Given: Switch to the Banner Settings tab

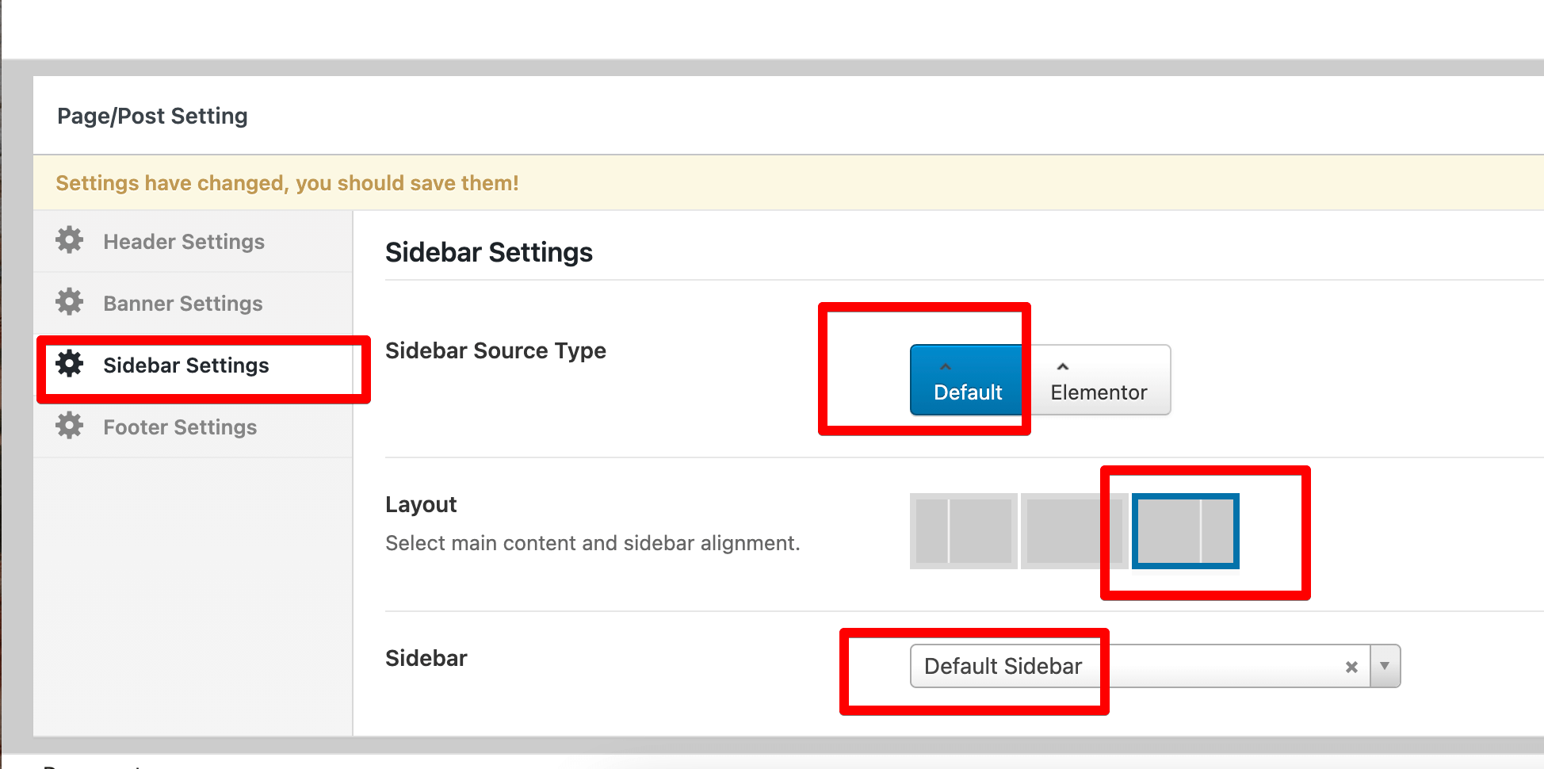Looking at the screenshot, I should pos(183,304).
